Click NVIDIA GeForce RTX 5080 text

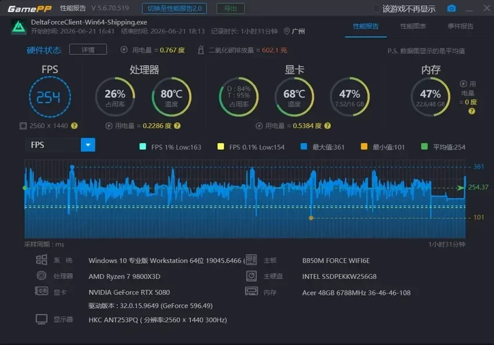129,293
